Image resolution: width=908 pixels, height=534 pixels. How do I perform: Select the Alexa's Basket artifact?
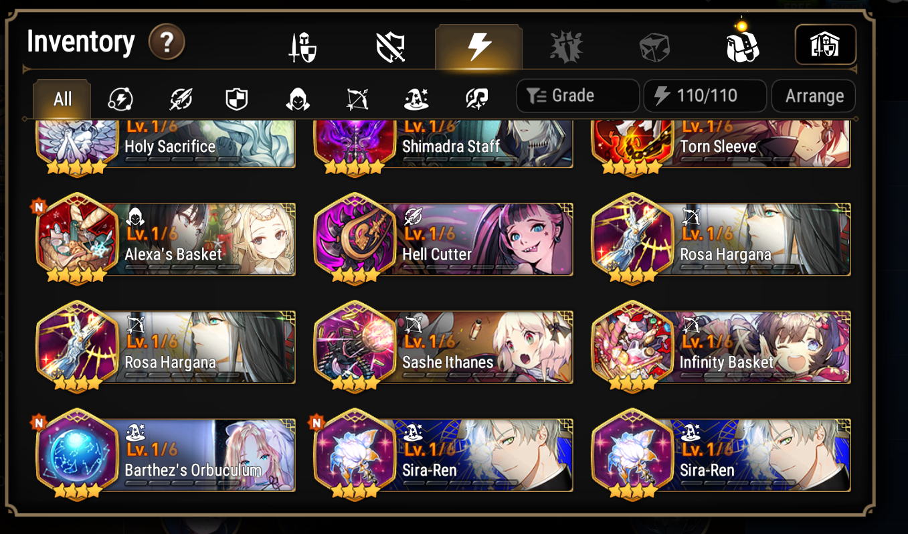165,238
